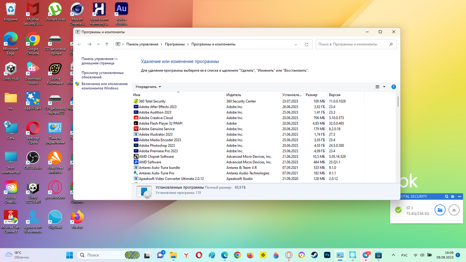The width and height of the screenshot is (466, 262).
Task: Expand chevron after Панель управления breadcrumb
Action: tap(162, 44)
